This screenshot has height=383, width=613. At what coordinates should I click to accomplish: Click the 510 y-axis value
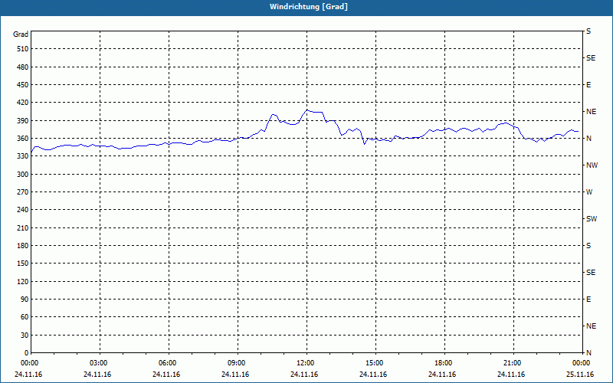pos(23,49)
